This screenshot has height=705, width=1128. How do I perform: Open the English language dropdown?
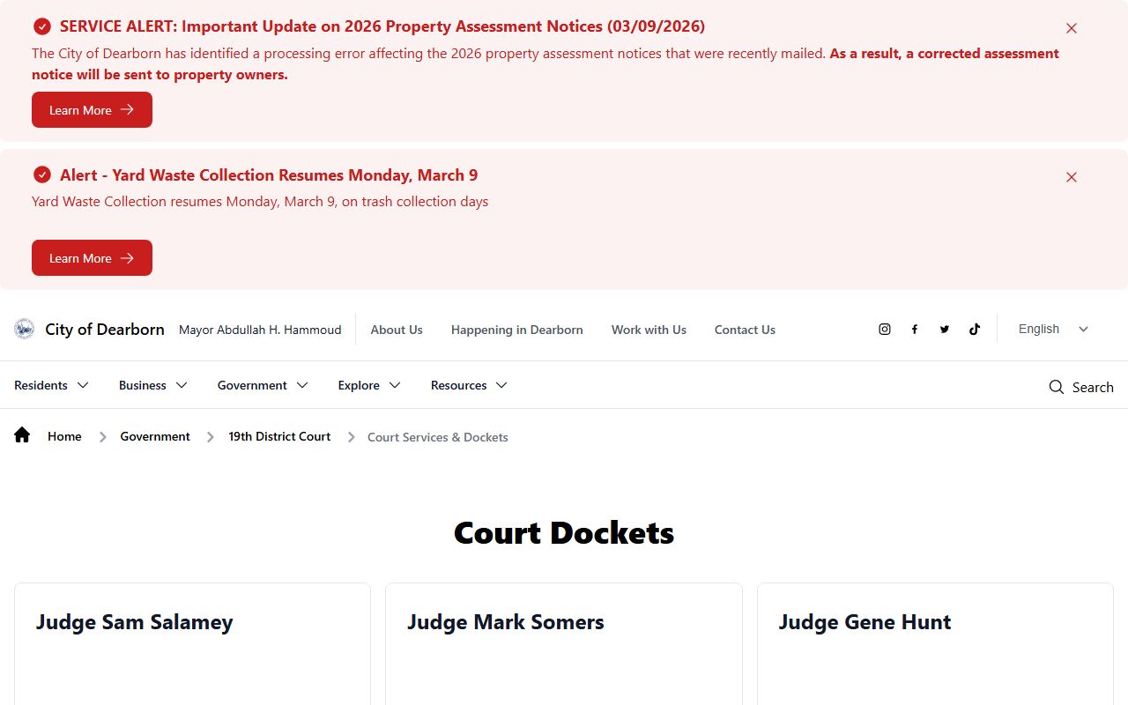[1054, 329]
